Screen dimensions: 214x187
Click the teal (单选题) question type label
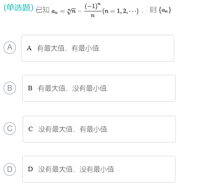(x=18, y=8)
